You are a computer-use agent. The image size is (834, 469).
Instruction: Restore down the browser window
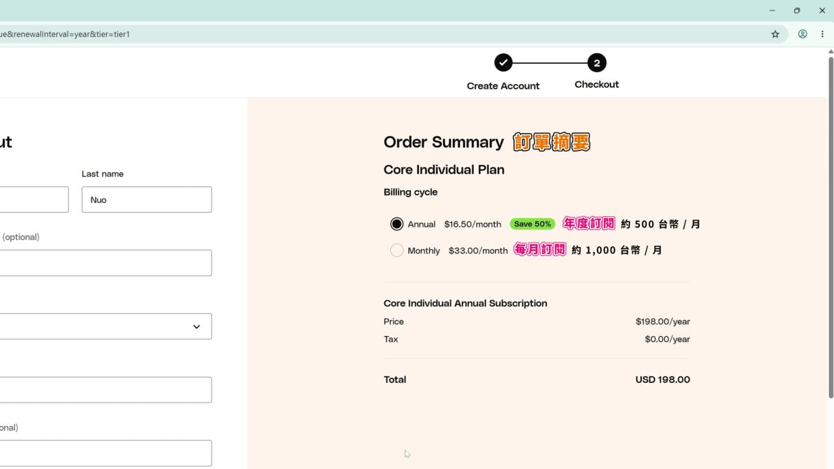pos(797,10)
